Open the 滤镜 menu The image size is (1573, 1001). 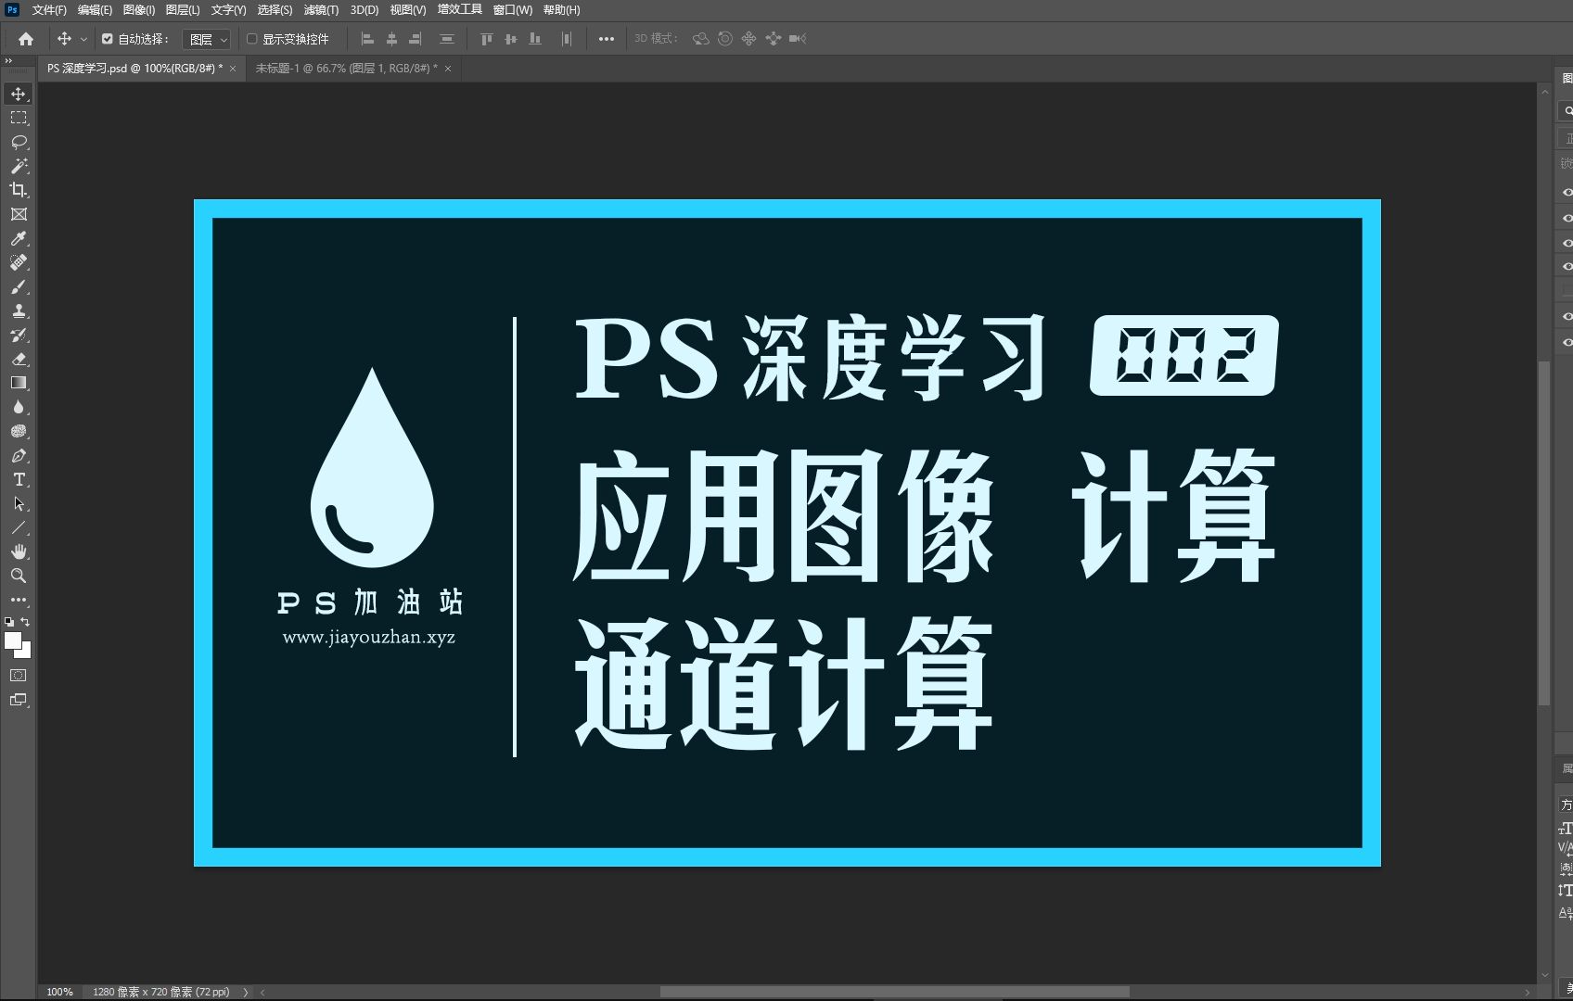pos(323,10)
